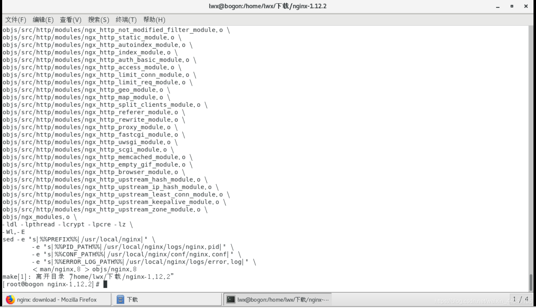Click the Firefox icon in the taskbar

(x=10, y=299)
